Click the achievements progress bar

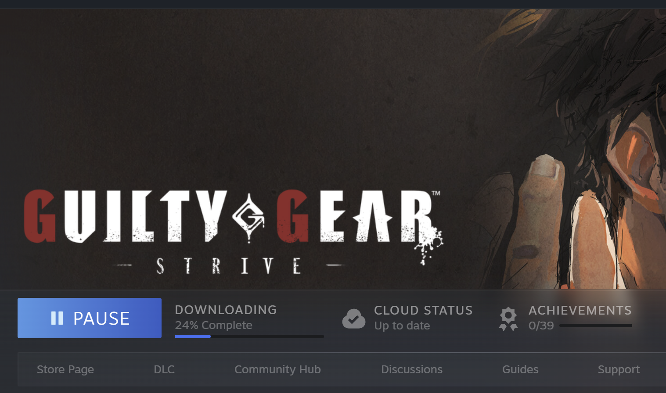coord(596,326)
